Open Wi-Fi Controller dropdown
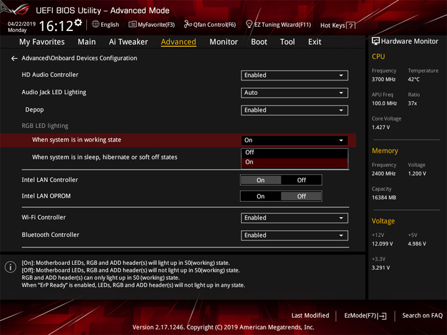Image resolution: width=447 pixels, height=335 pixels. coord(294,218)
